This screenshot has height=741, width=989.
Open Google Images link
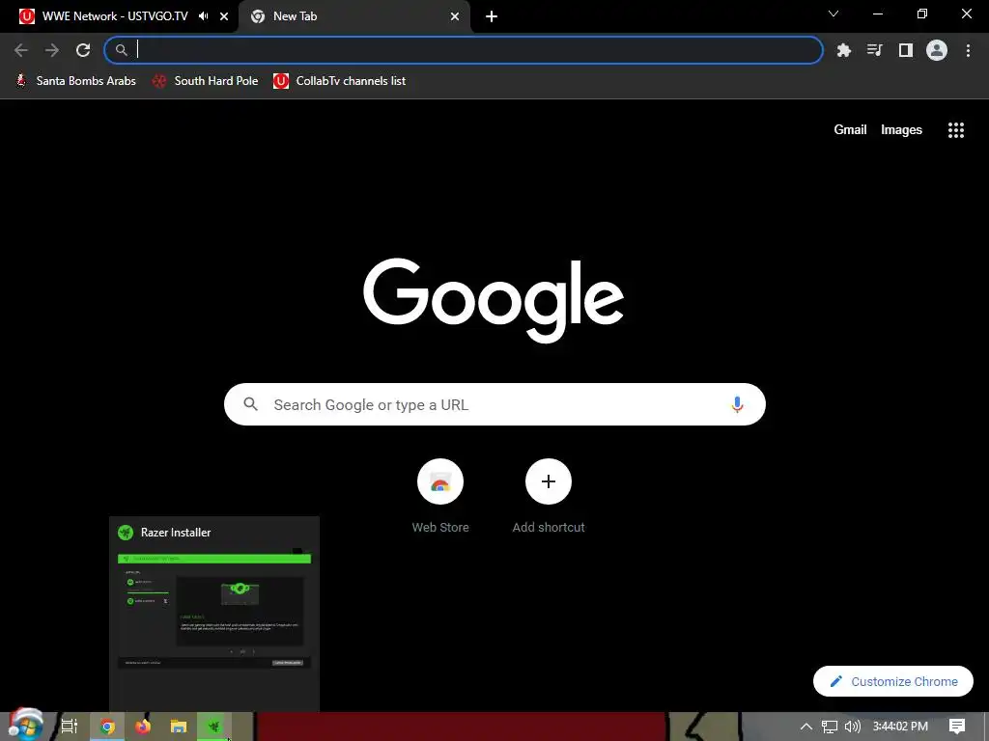pos(901,130)
